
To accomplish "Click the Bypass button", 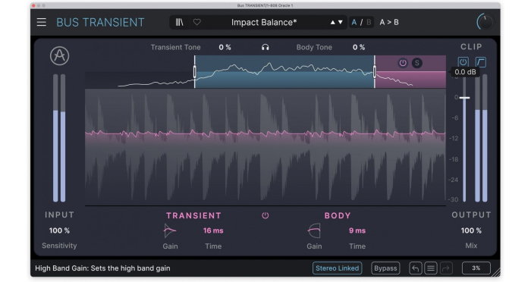I will [385, 268].
